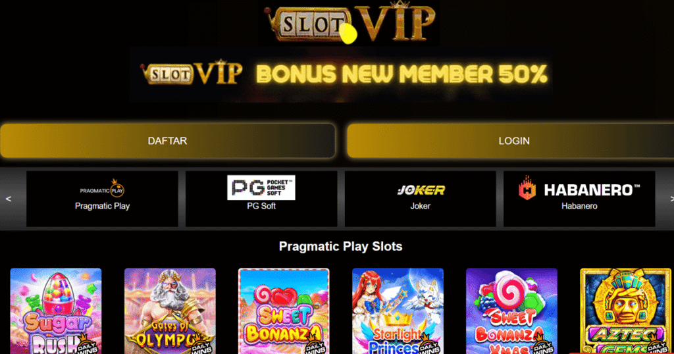Click the Joker provider logo
674x354 pixels.
421,190
